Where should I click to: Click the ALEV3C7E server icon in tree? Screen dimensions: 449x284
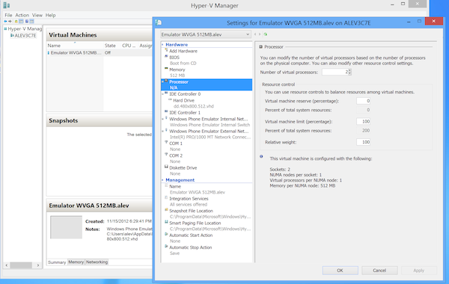pyautogui.click(x=12, y=35)
